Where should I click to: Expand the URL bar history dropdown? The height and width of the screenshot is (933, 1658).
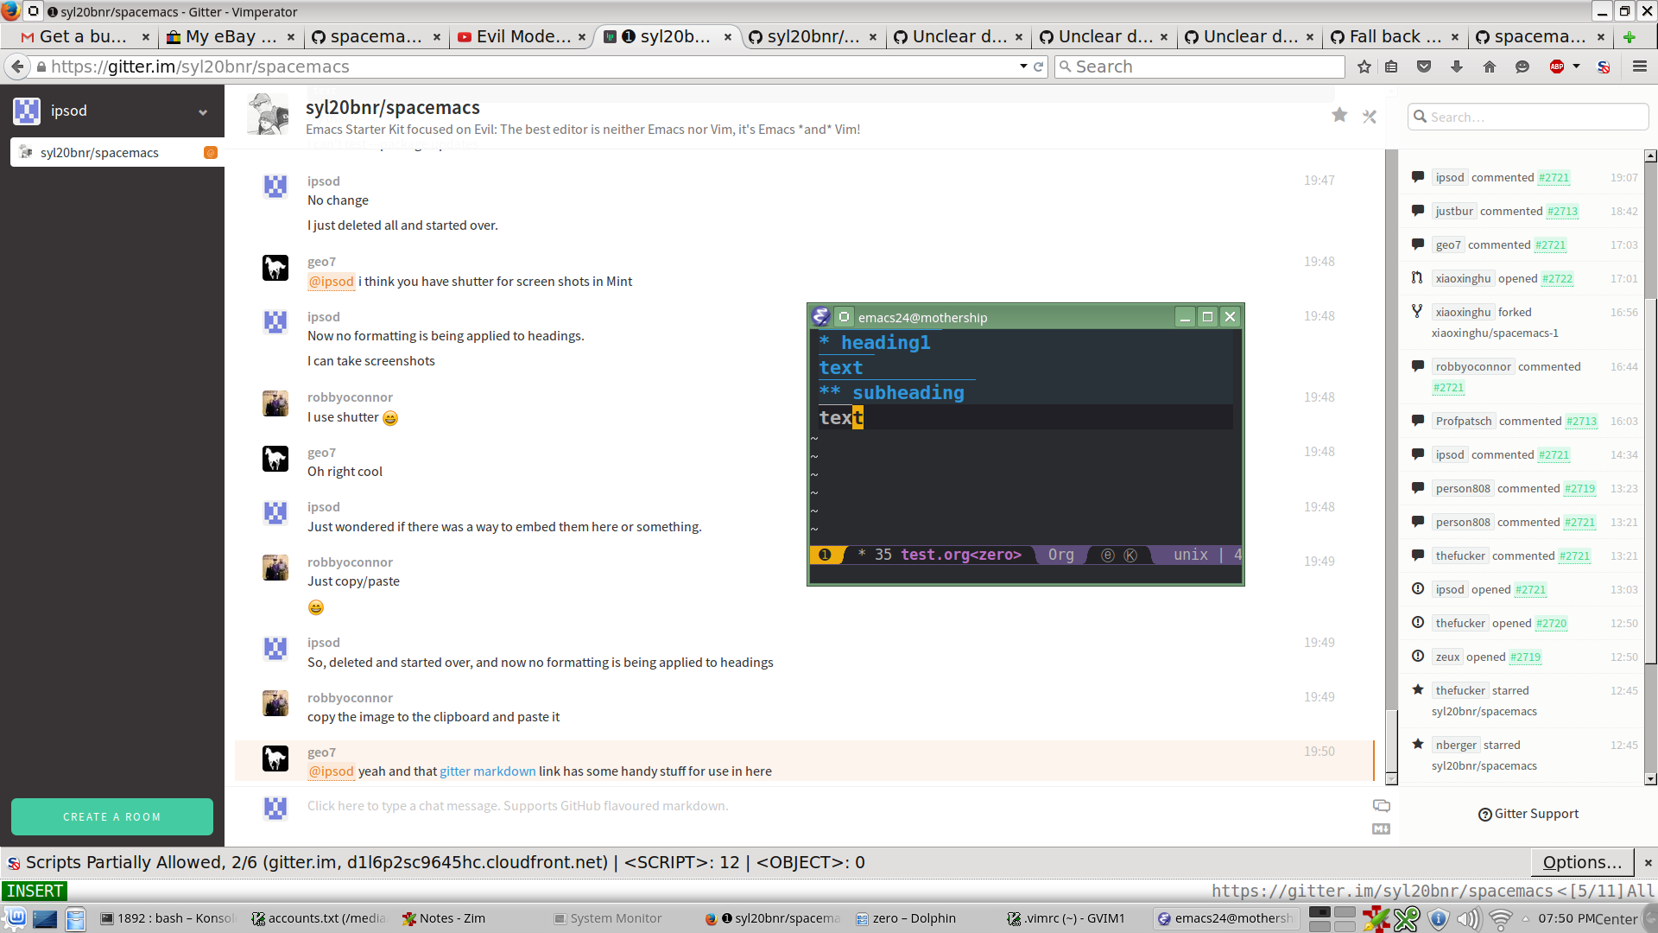pos(1023,67)
